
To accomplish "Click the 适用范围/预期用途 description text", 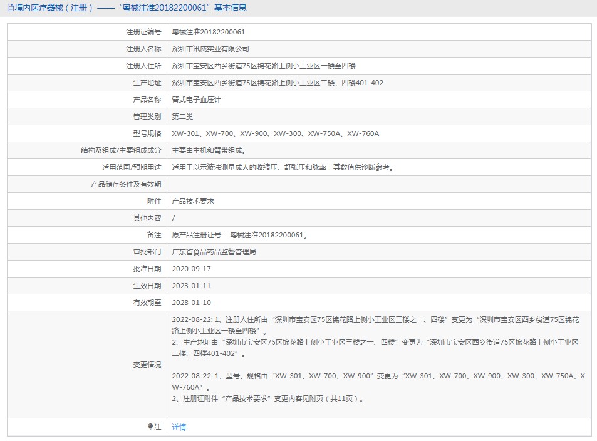I will pyautogui.click(x=283, y=167).
